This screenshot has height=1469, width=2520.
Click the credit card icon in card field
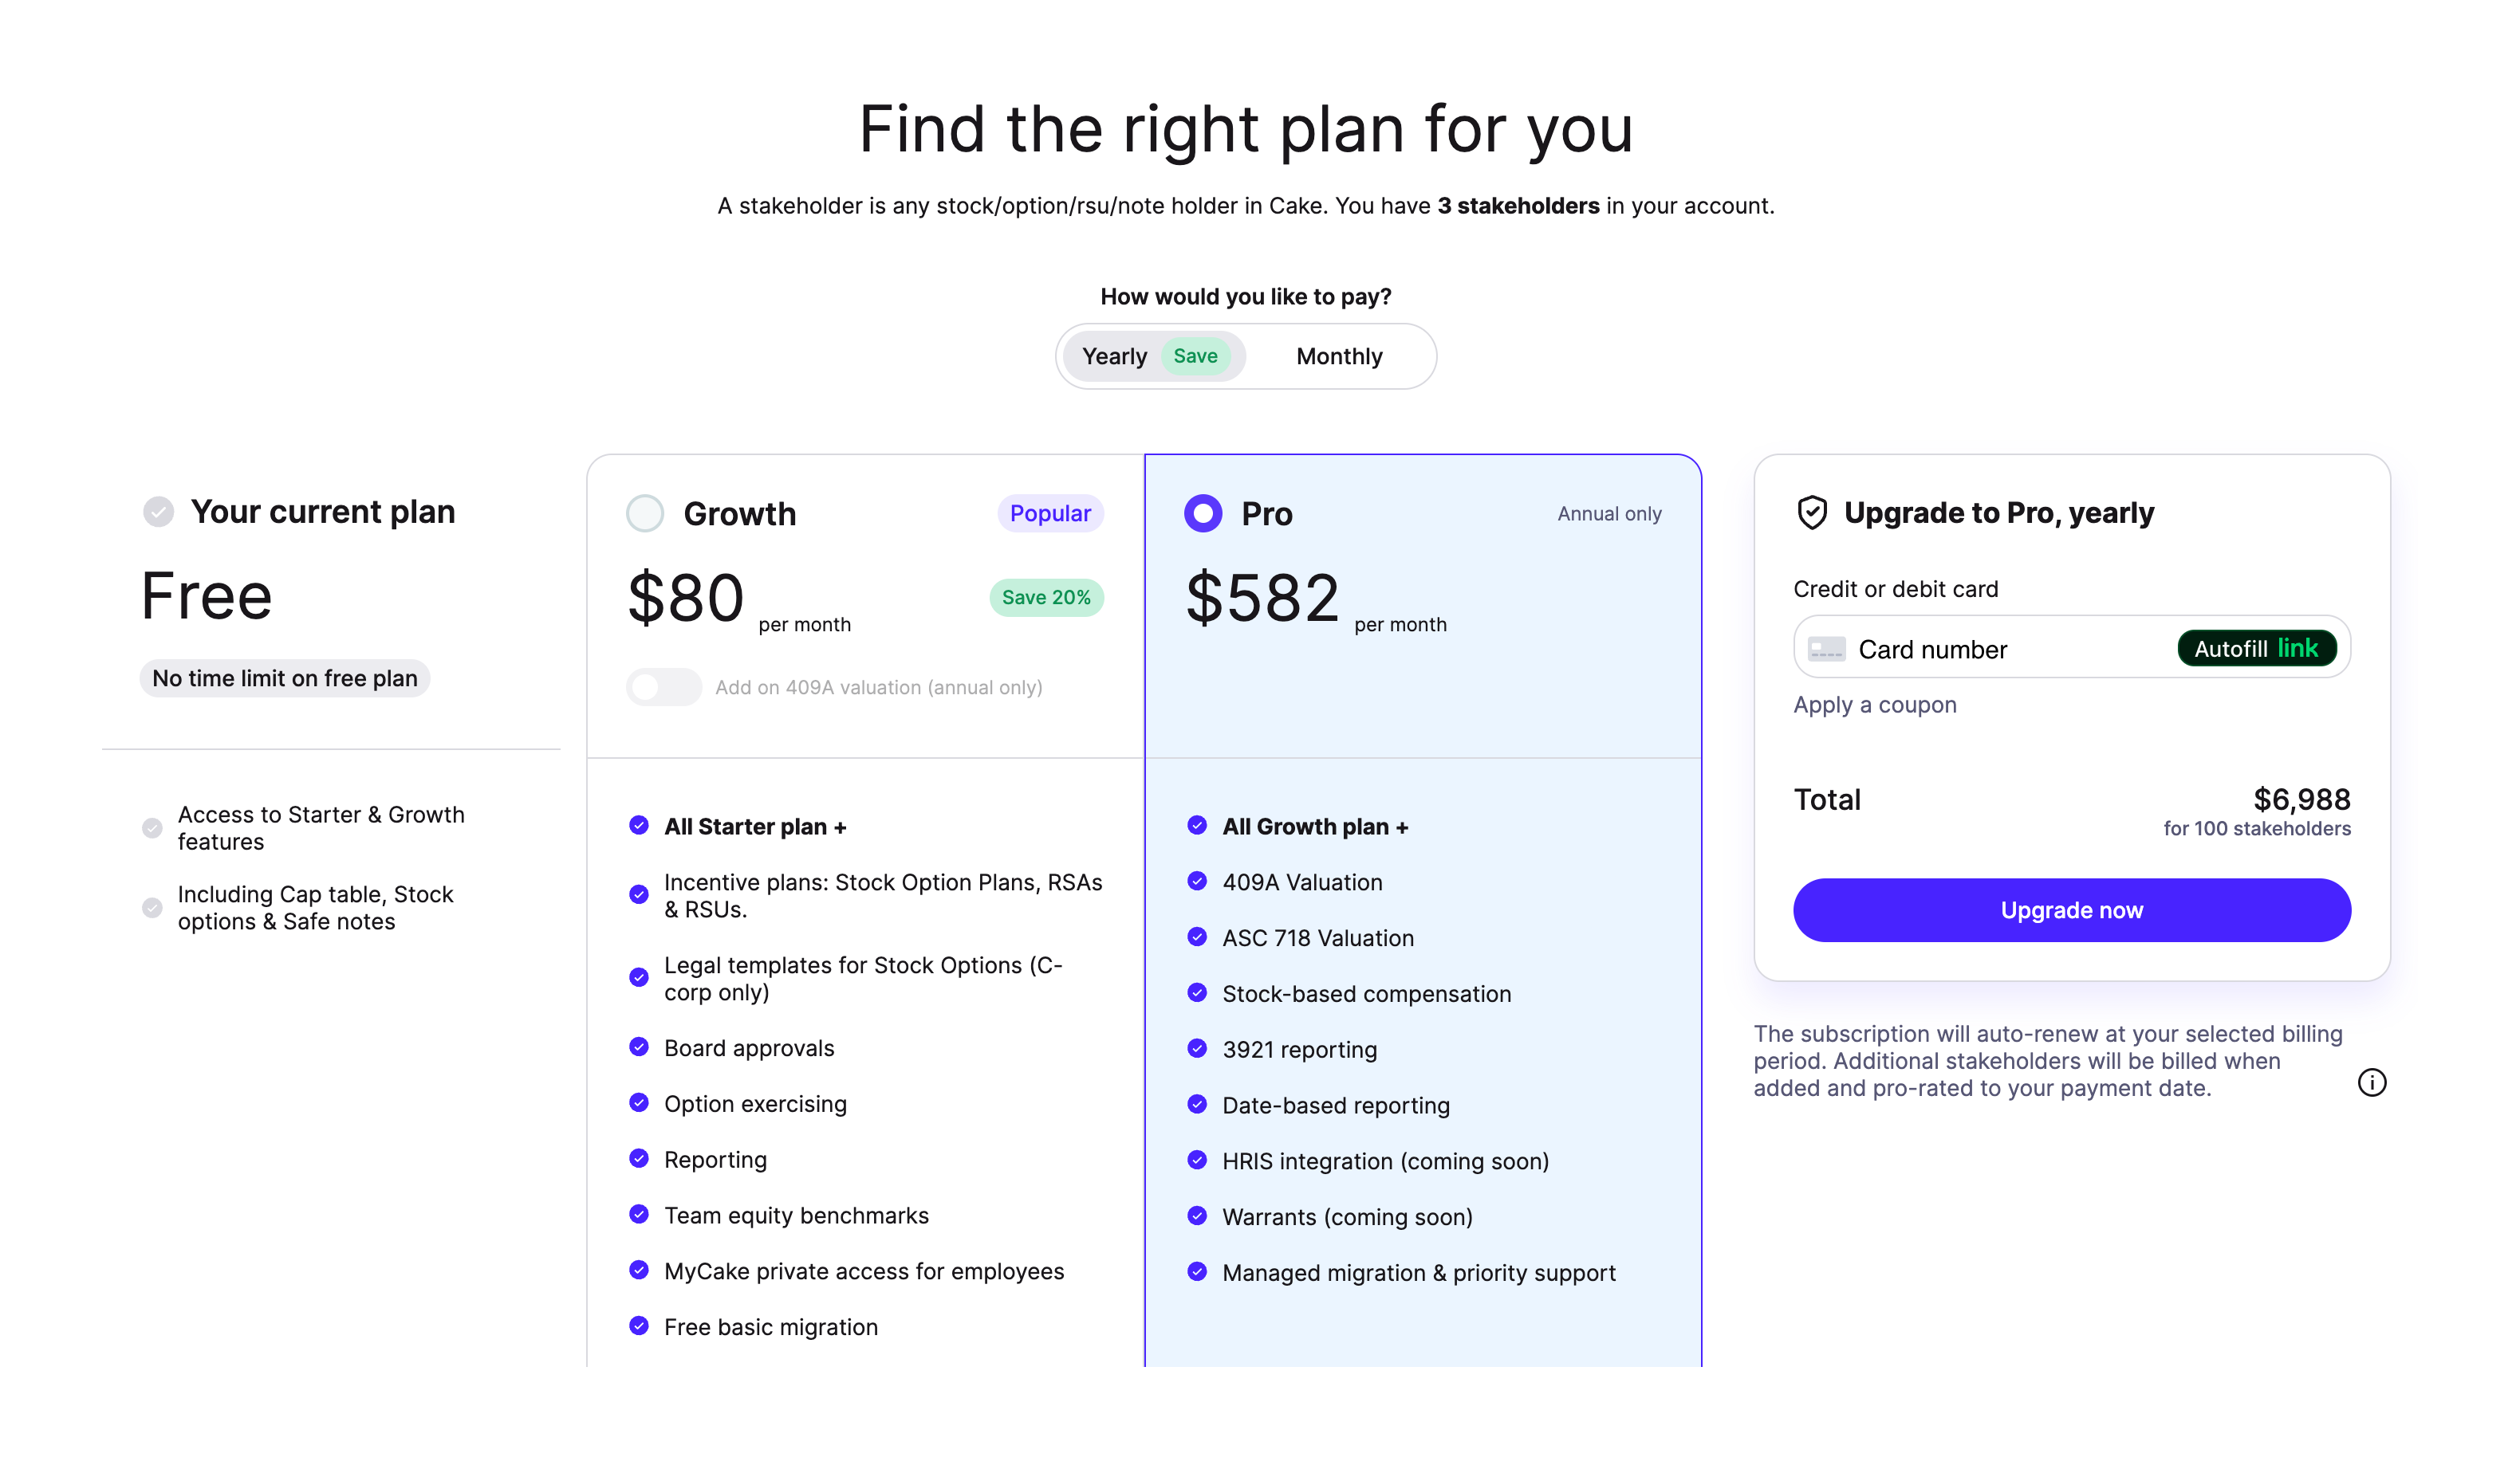1826,650
